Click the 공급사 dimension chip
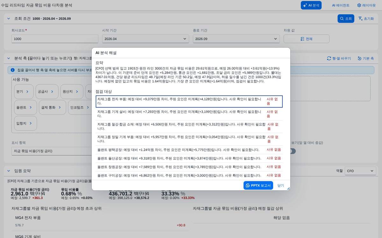The image size is (382, 238). tap(47, 91)
